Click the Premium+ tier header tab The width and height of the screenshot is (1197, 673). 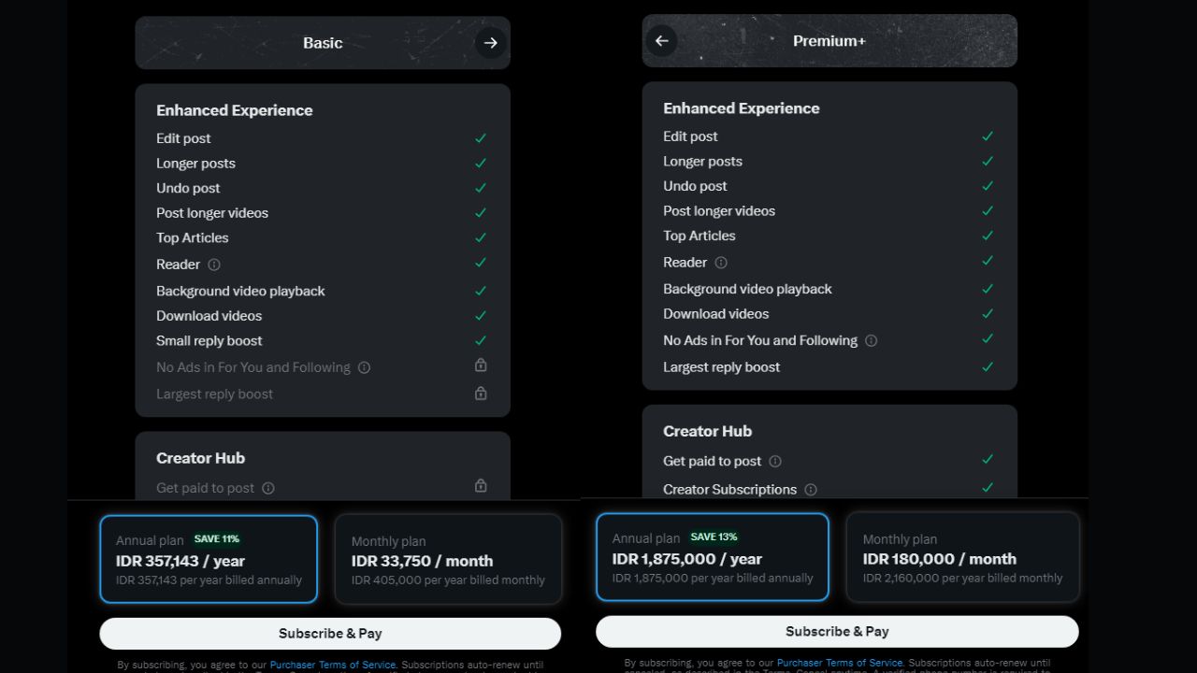tap(829, 41)
